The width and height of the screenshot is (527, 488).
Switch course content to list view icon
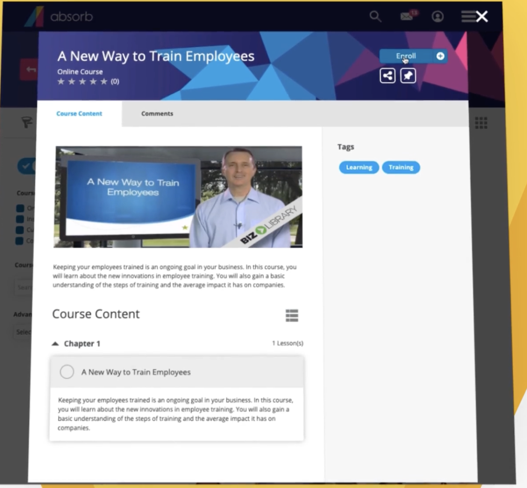(292, 315)
